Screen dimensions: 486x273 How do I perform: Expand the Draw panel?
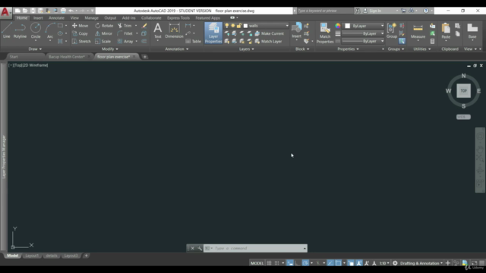pyautogui.click(x=35, y=49)
